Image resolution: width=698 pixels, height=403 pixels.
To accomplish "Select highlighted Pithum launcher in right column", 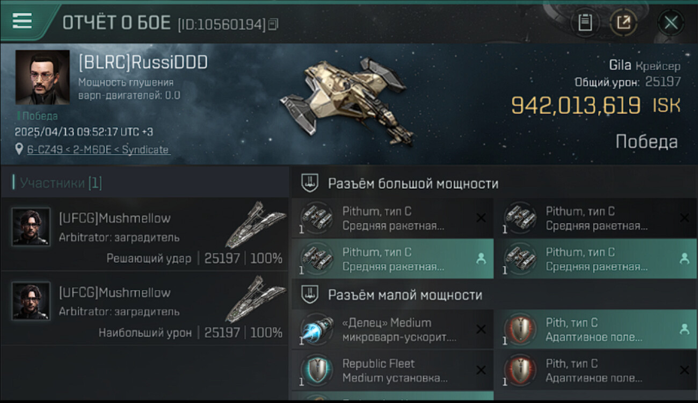I will point(596,259).
